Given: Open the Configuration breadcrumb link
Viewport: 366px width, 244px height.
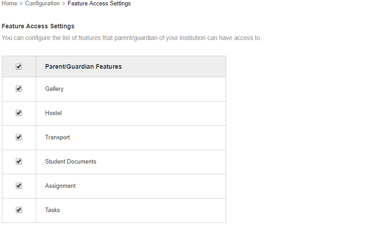Looking at the screenshot, I should [42, 4].
